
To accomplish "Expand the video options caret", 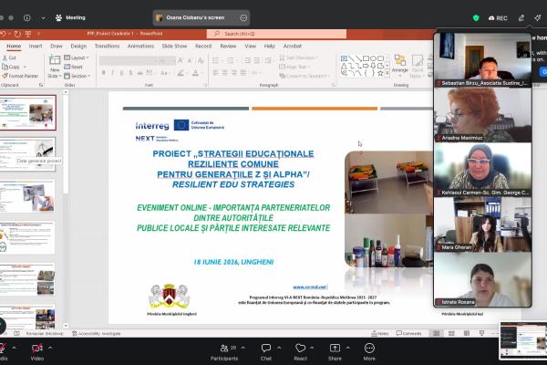I will (x=50, y=348).
